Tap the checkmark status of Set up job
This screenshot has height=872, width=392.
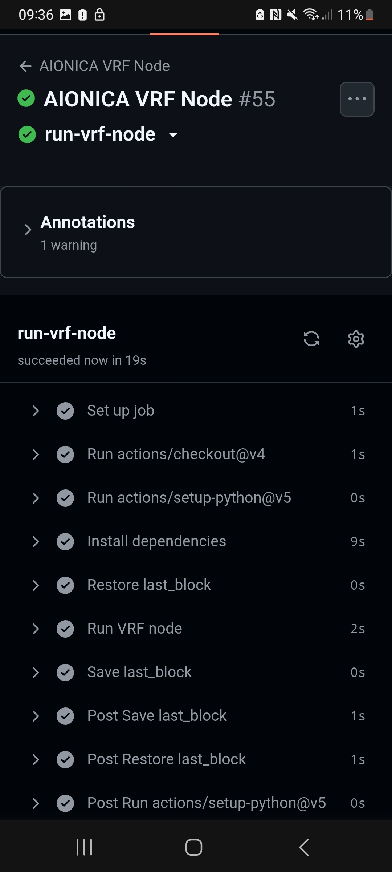click(x=65, y=411)
